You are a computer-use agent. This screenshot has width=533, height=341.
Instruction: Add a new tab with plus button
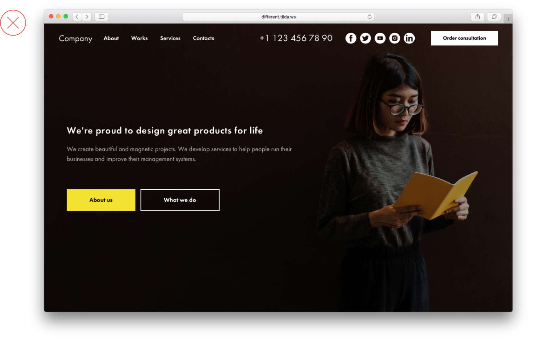508,19
